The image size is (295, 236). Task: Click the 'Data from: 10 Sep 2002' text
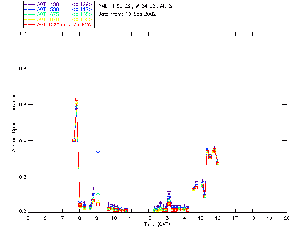127,14
